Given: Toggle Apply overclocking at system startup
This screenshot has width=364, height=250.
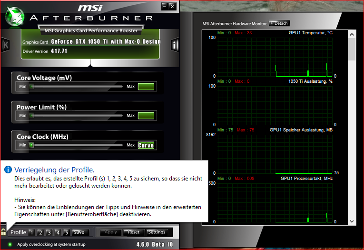Looking at the screenshot, I should pyautogui.click(x=10, y=244).
